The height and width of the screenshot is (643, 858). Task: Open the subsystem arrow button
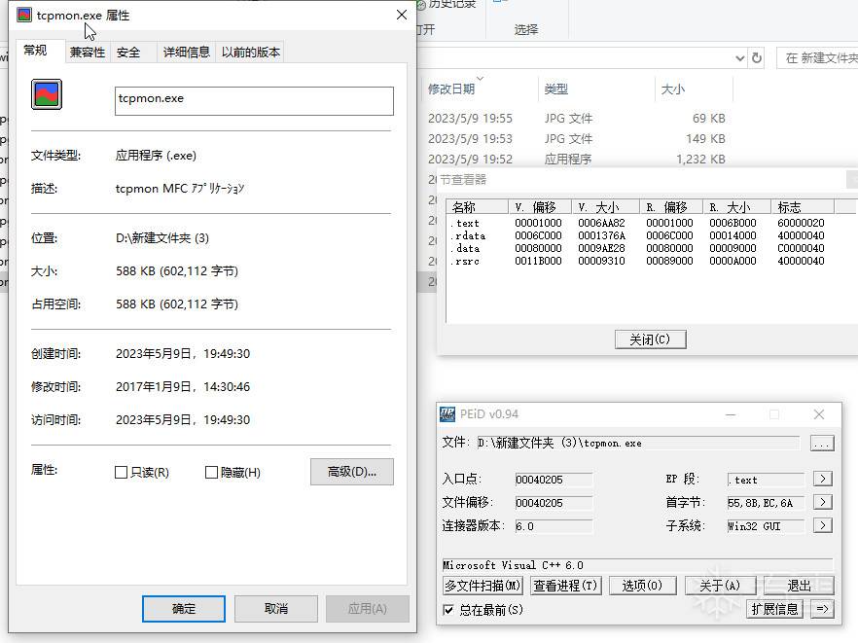[822, 525]
